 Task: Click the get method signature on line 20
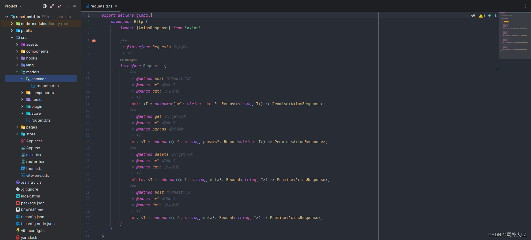228,142
